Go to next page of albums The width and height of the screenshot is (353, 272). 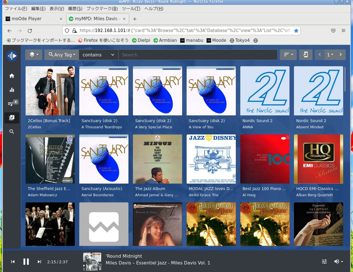click(x=341, y=55)
